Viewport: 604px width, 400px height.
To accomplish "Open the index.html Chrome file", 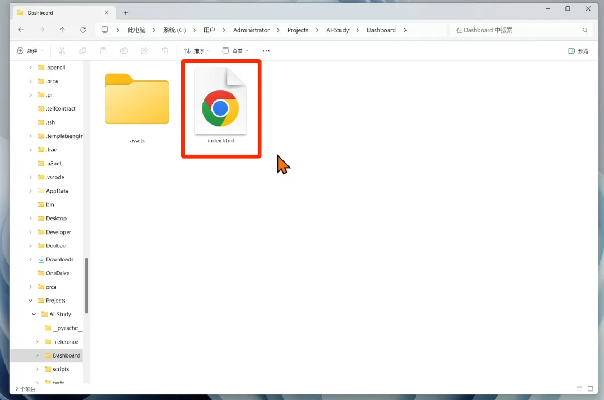I will (x=221, y=104).
